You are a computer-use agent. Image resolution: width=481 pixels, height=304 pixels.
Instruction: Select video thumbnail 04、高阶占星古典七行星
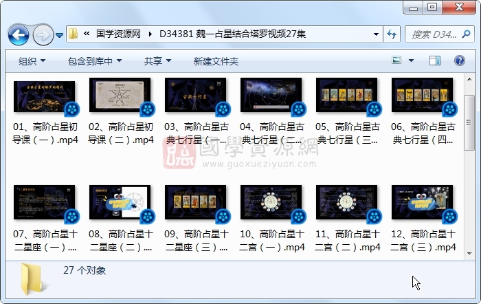(271, 95)
